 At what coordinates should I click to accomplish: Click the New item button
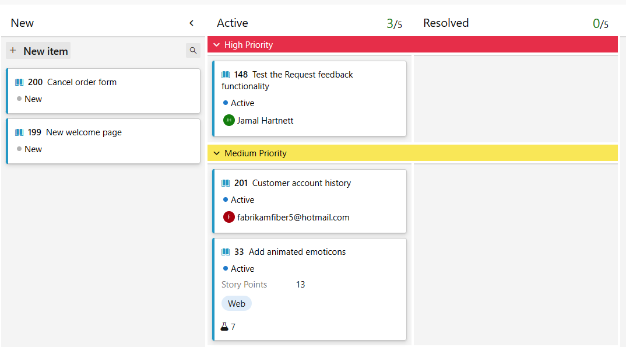38,51
